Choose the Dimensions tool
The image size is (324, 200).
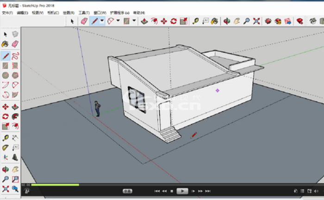pos(15,138)
